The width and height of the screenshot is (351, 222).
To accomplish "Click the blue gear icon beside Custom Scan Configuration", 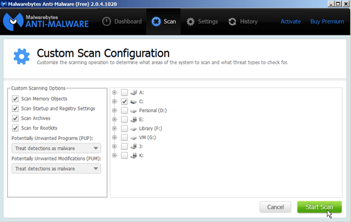I will click(x=21, y=57).
